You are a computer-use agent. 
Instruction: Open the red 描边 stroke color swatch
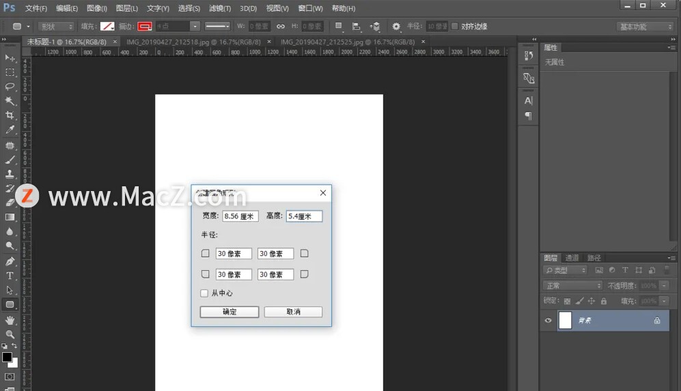pyautogui.click(x=145, y=27)
